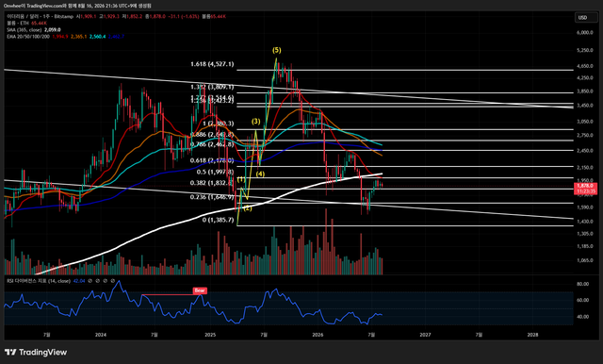The image size is (603, 364).
Task: Click the red EMA value 1,994.9
Action: (x=60, y=36)
